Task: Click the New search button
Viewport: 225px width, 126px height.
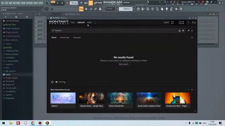Action: pos(123,64)
